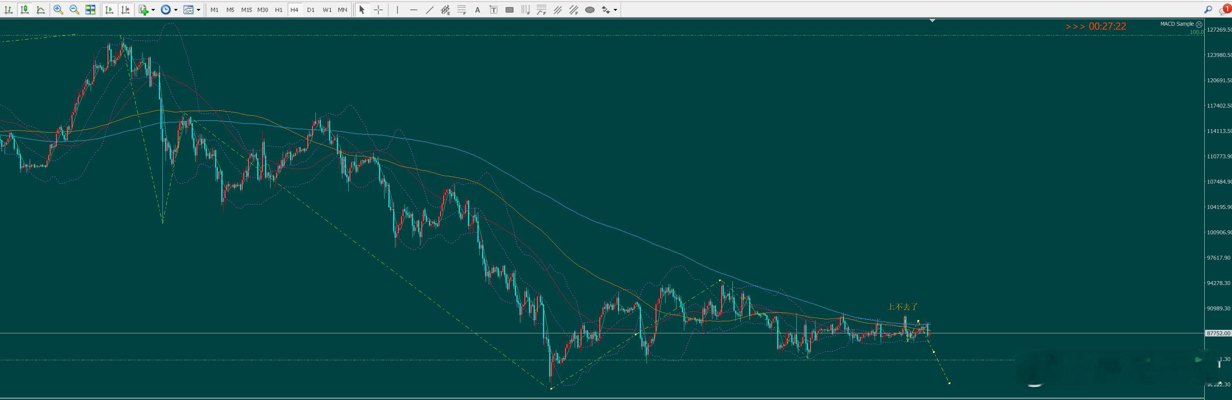Viewport: 1232px width, 400px height.
Task: Zoom in on the chart
Action: 58,10
